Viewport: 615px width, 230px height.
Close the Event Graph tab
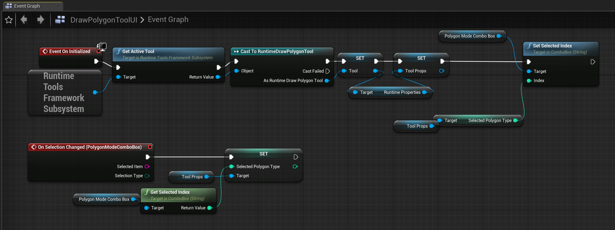click(58, 6)
